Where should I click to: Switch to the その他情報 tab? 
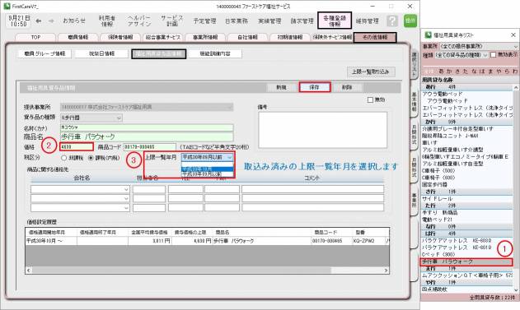pos(375,37)
